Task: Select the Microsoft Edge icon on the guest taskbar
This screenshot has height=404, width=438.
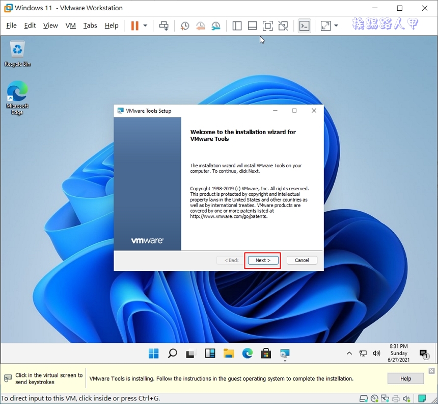Action: point(247,353)
